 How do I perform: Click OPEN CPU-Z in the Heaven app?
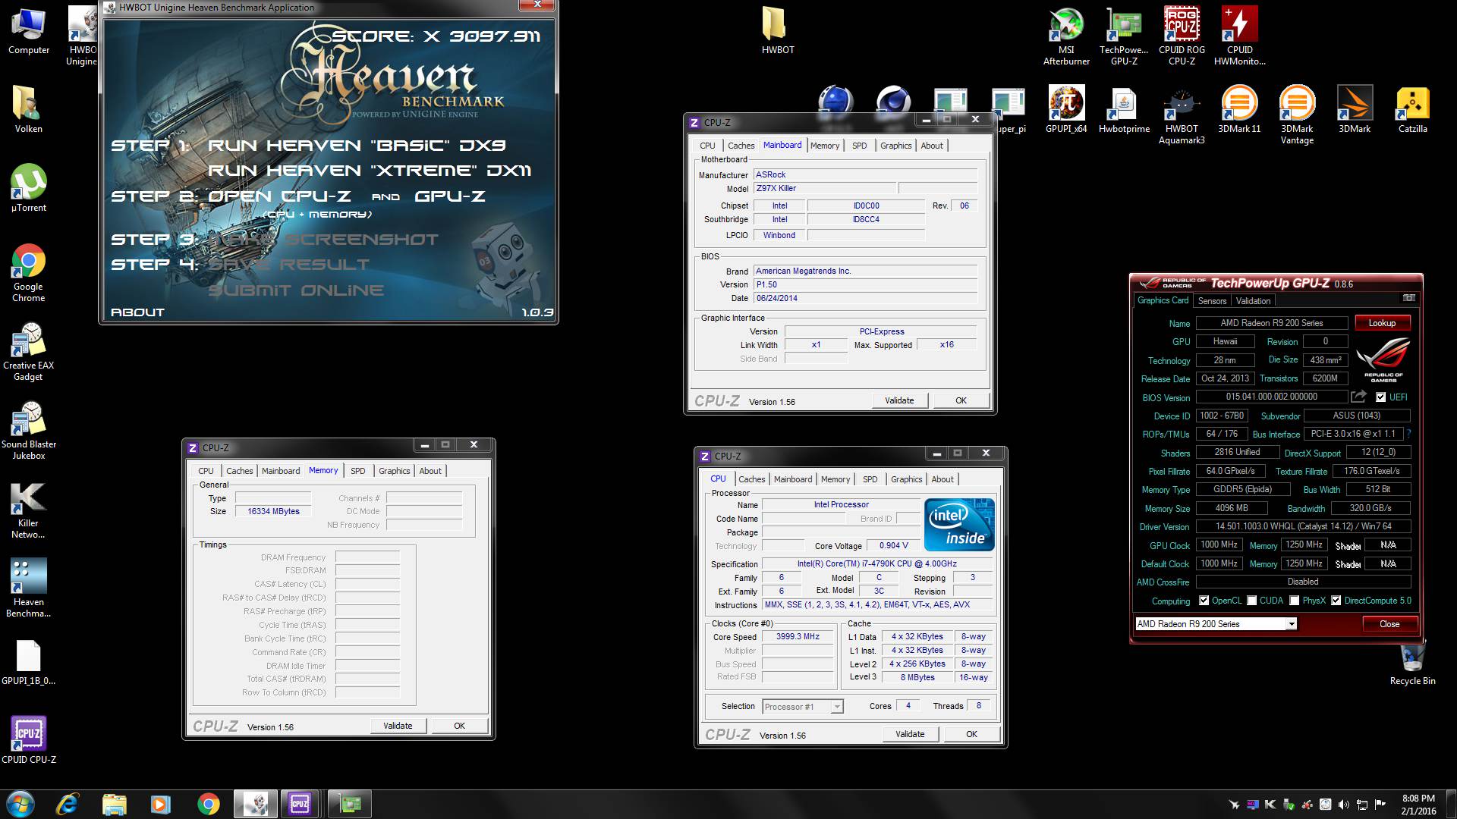coord(279,196)
